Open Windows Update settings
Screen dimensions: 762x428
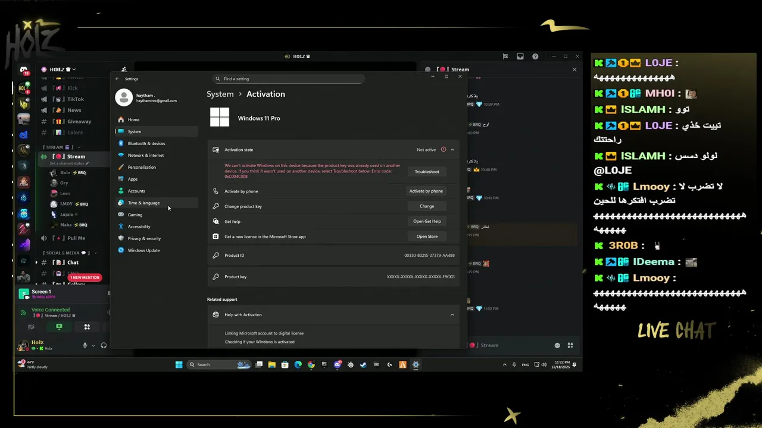click(x=156, y=250)
